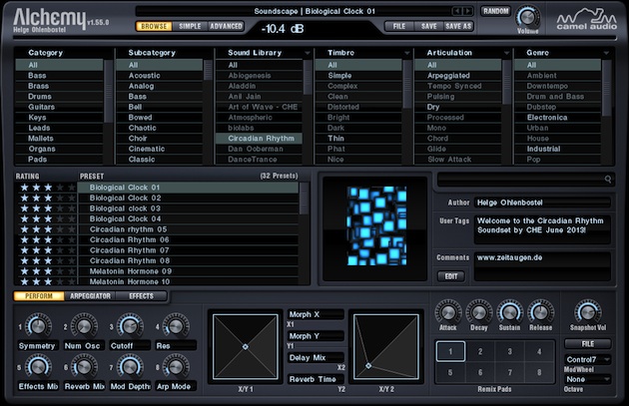Switch to BROWSE view

[154, 26]
